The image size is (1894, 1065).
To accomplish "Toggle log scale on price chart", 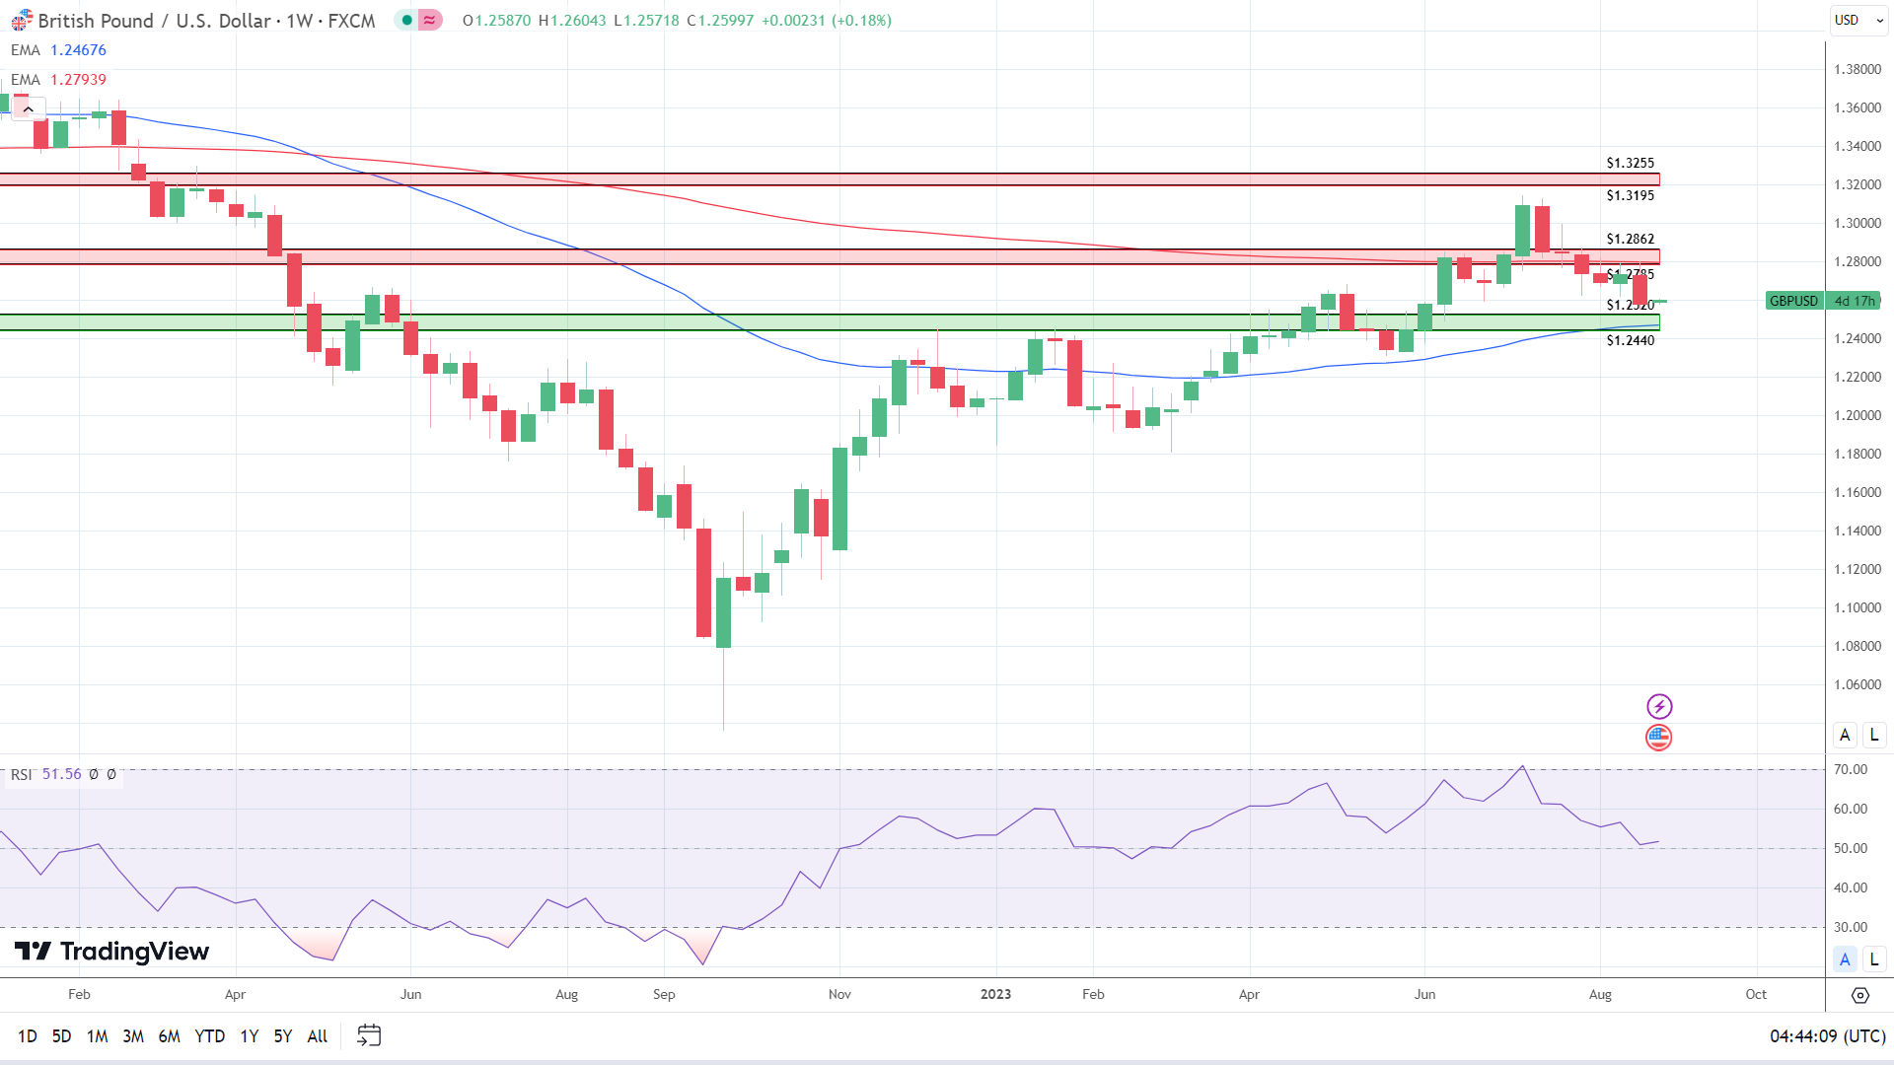I will pyautogui.click(x=1874, y=735).
